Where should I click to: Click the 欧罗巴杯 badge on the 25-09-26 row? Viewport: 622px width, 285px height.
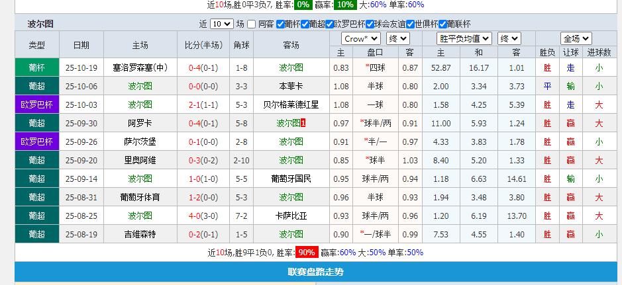click(37, 142)
